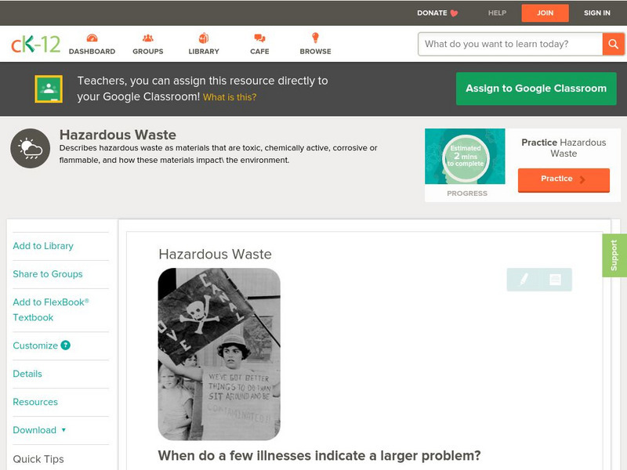Click the CK-12 logo
Viewport: 627px width, 470px height.
(35, 44)
